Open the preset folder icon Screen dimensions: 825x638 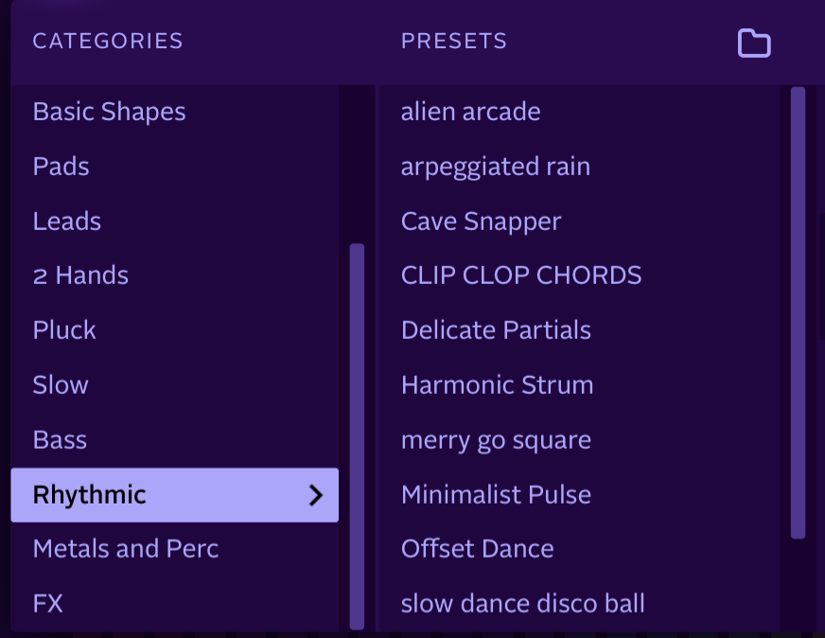754,44
